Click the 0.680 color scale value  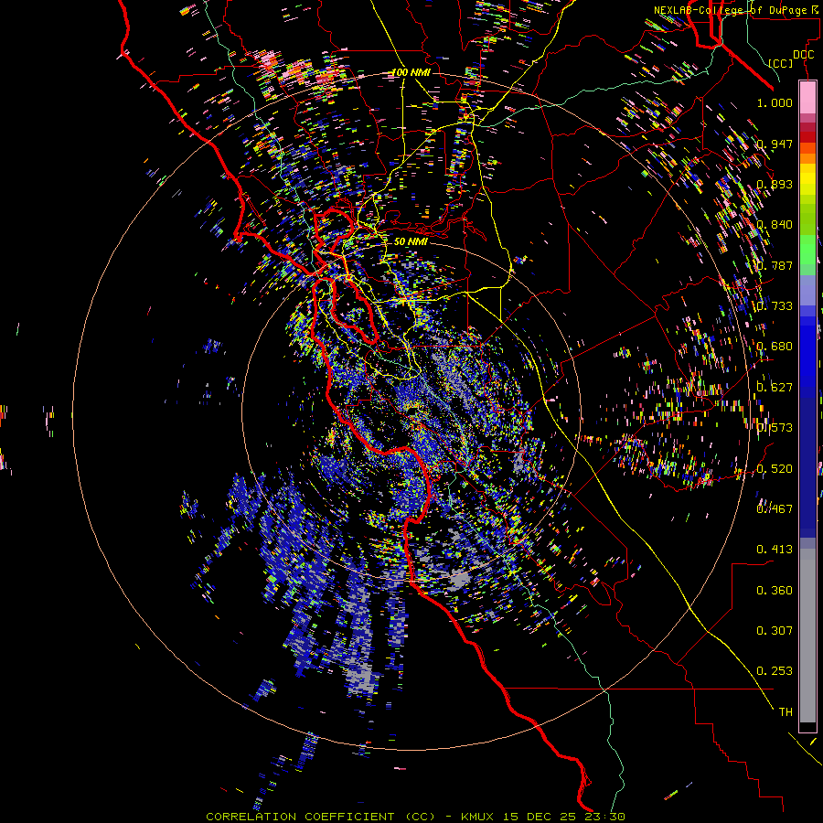[x=775, y=347]
